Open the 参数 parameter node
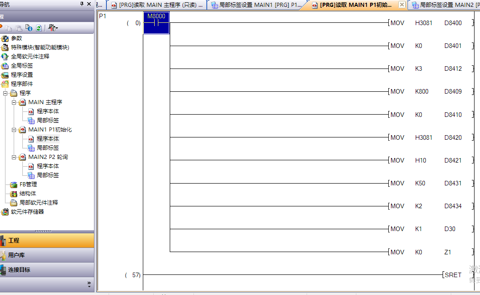 tap(16, 38)
